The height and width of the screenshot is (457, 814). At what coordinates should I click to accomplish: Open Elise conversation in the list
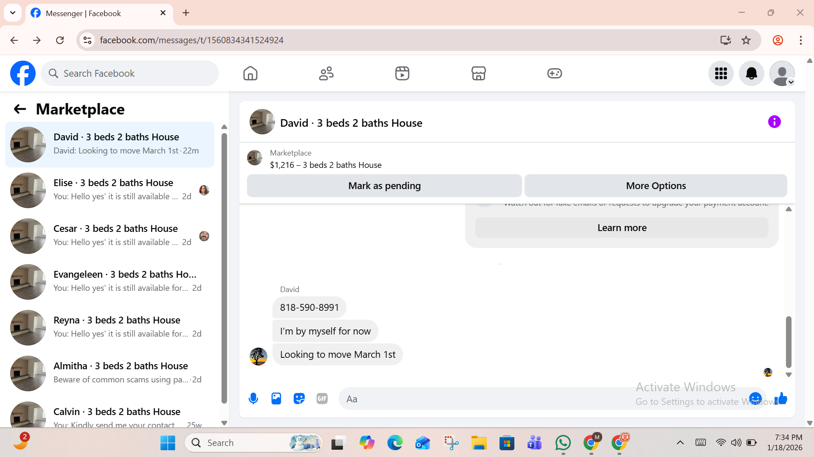[109, 190]
